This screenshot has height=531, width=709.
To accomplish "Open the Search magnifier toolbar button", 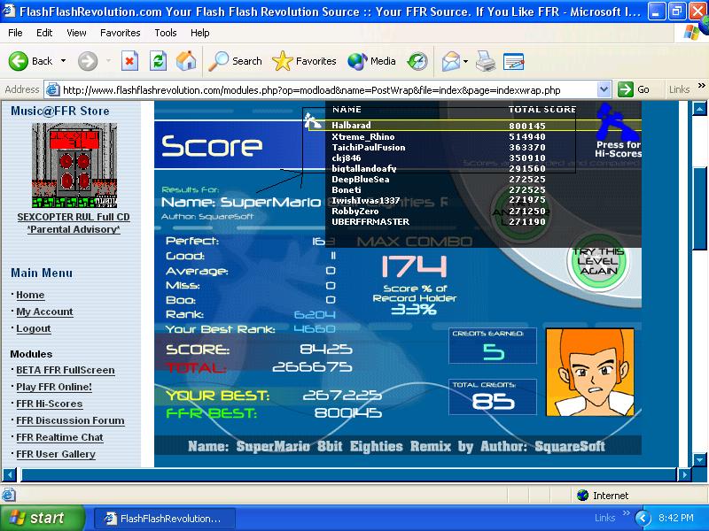I will coord(235,61).
